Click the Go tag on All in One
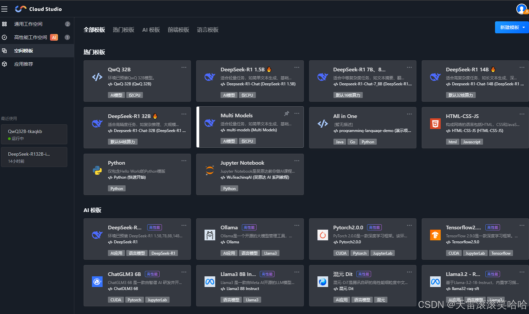529x314 pixels. [352, 142]
